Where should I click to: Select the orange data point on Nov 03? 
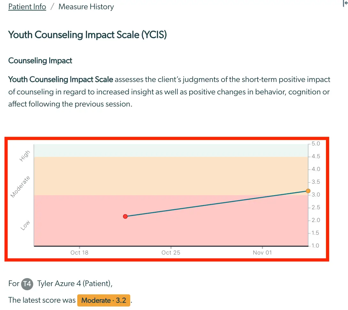point(308,191)
